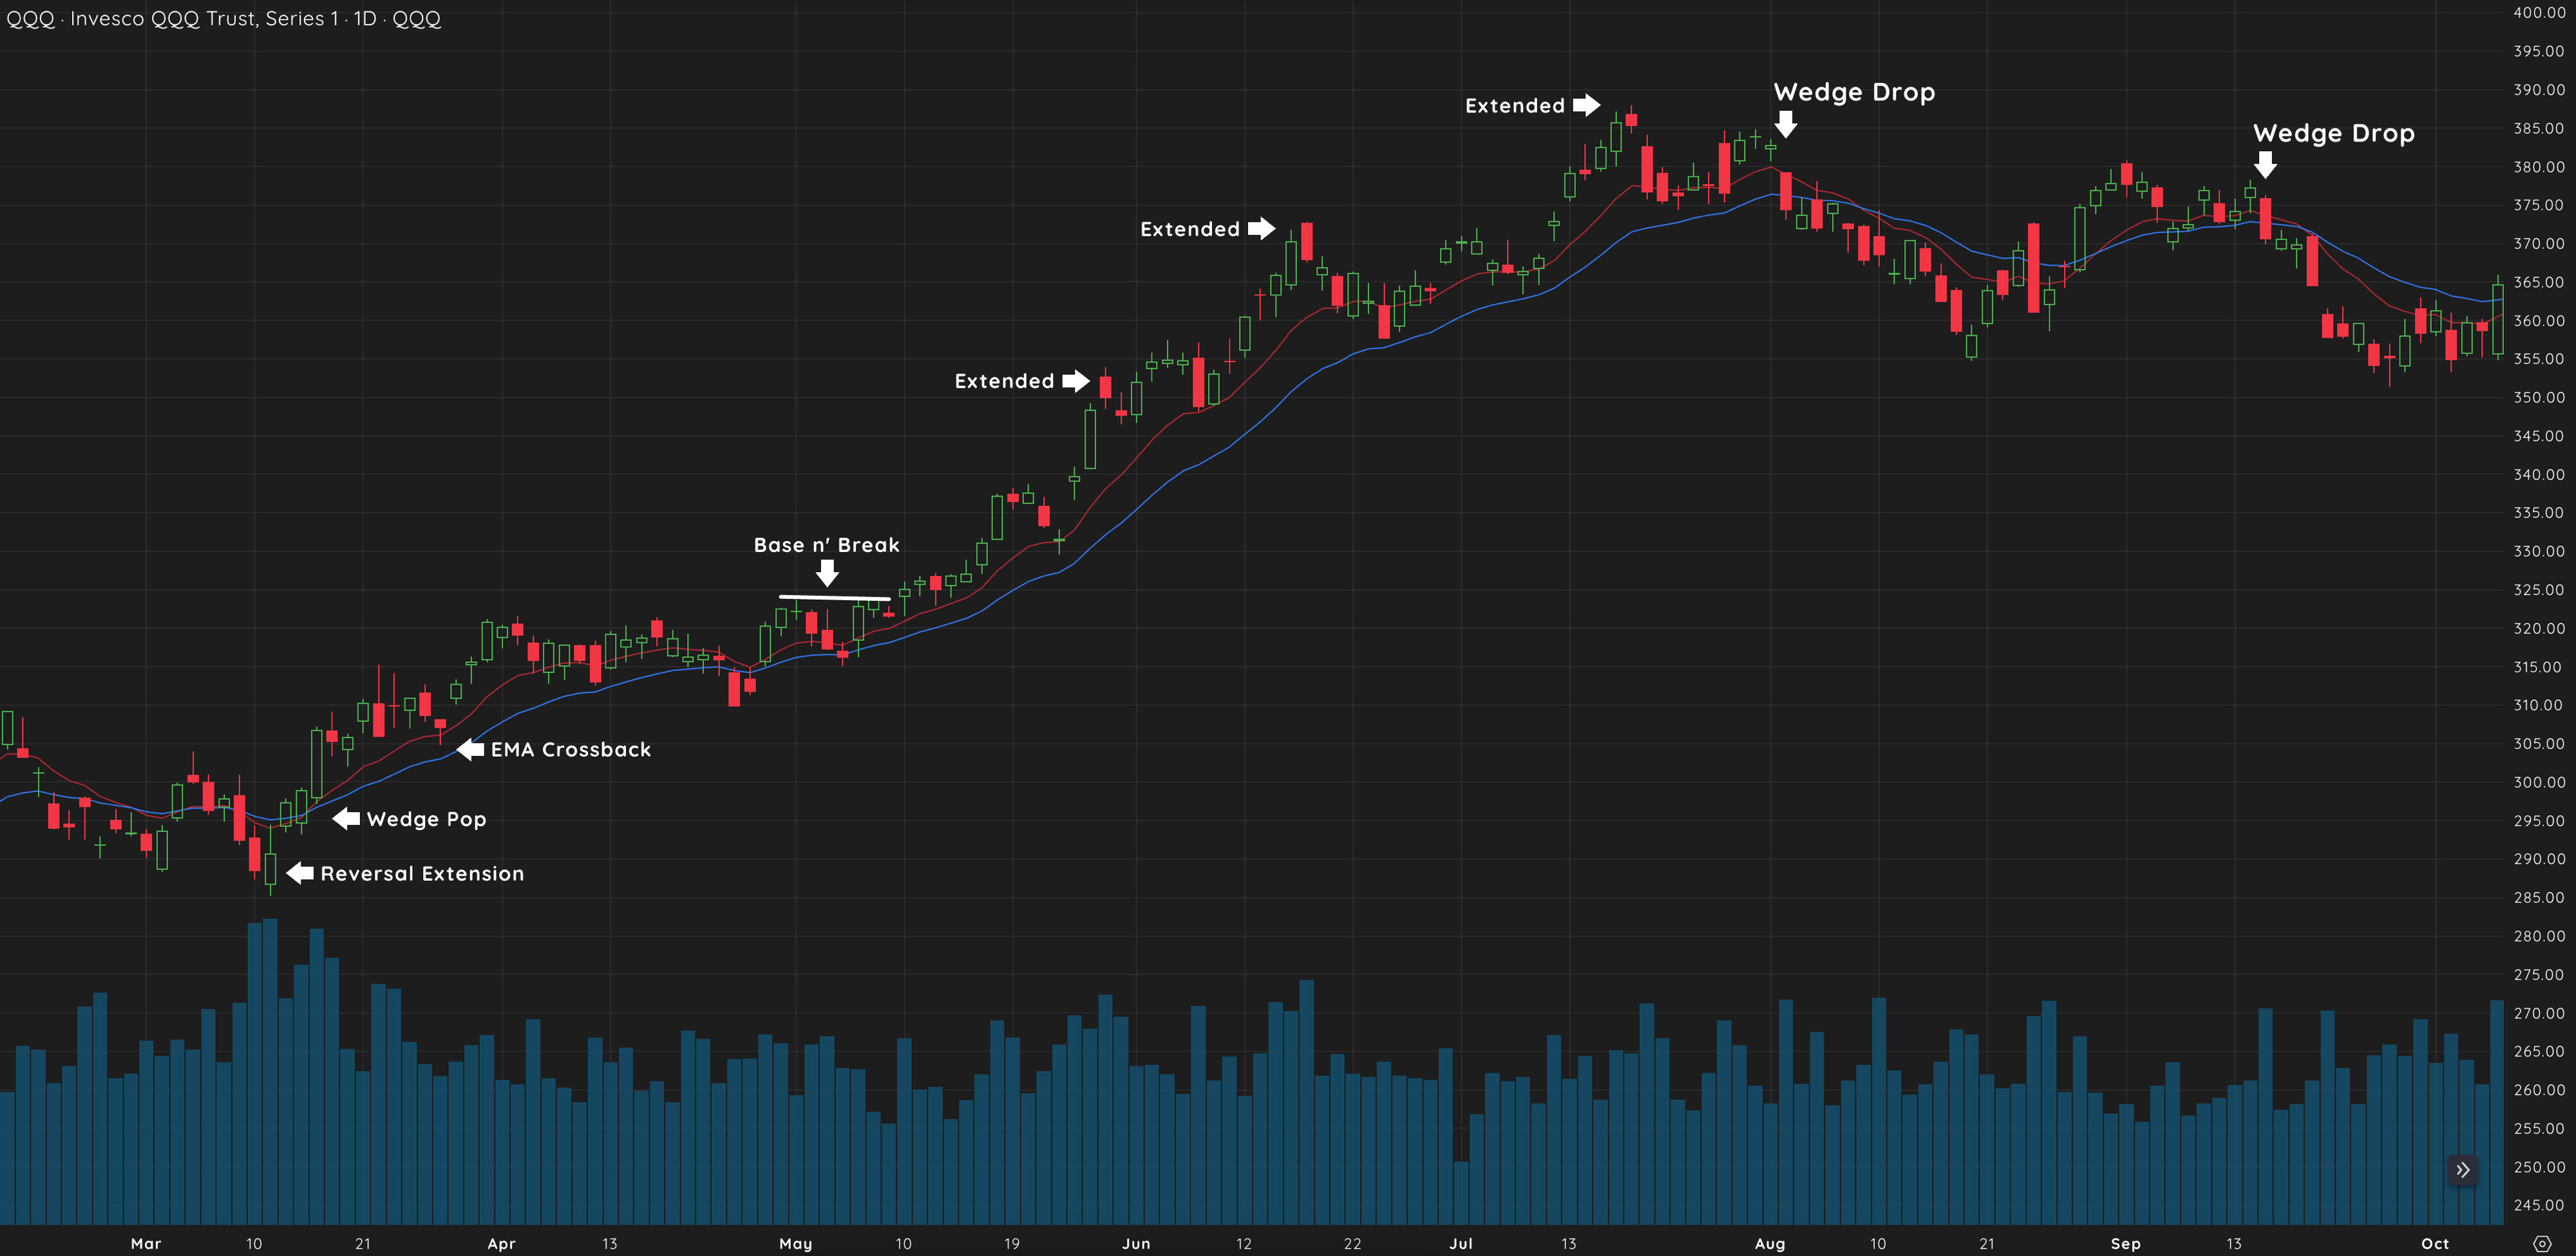Viewport: 2576px width, 1256px height.
Task: Click the scroll-to-latest-bar double chevron button
Action: tap(2463, 1169)
